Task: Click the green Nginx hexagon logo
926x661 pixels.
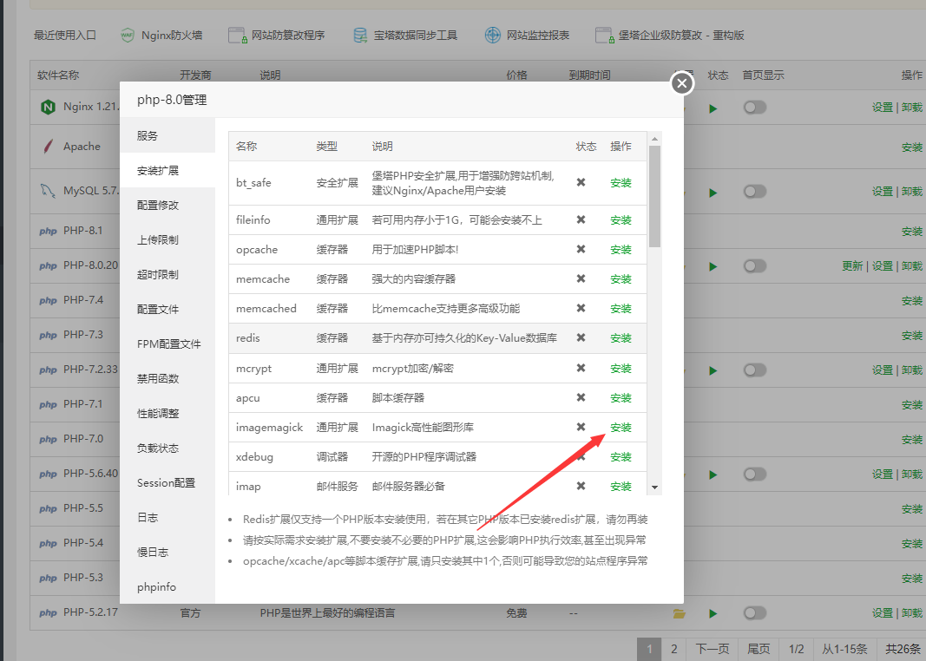Action: (x=48, y=107)
